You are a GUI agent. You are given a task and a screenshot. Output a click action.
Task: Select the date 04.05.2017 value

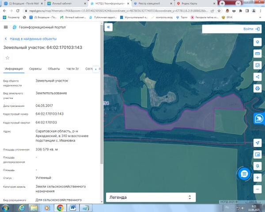[x=44, y=106]
